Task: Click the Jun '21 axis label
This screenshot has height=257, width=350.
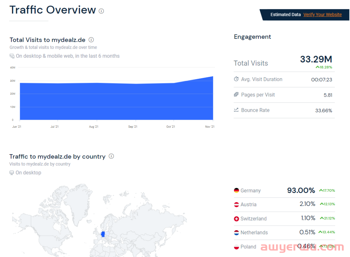Action: coord(17,127)
